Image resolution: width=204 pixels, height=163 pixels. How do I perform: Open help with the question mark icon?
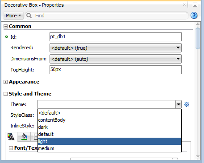[194, 16]
